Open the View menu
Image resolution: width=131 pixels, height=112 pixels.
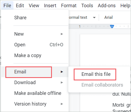34,6
